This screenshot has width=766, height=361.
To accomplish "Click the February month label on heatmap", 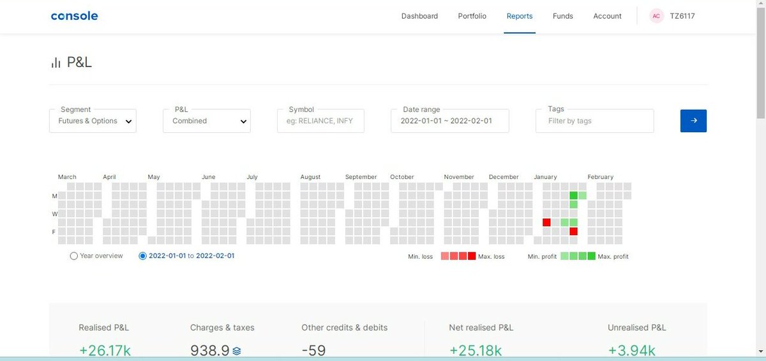I will pos(601,177).
